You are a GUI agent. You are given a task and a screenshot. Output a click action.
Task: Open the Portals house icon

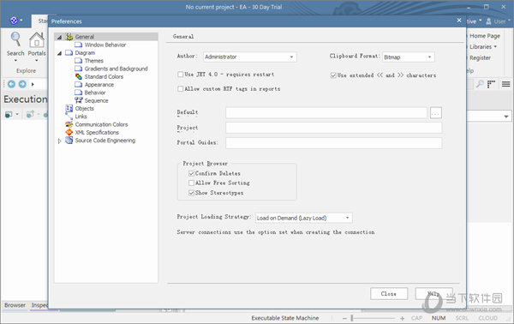36,40
